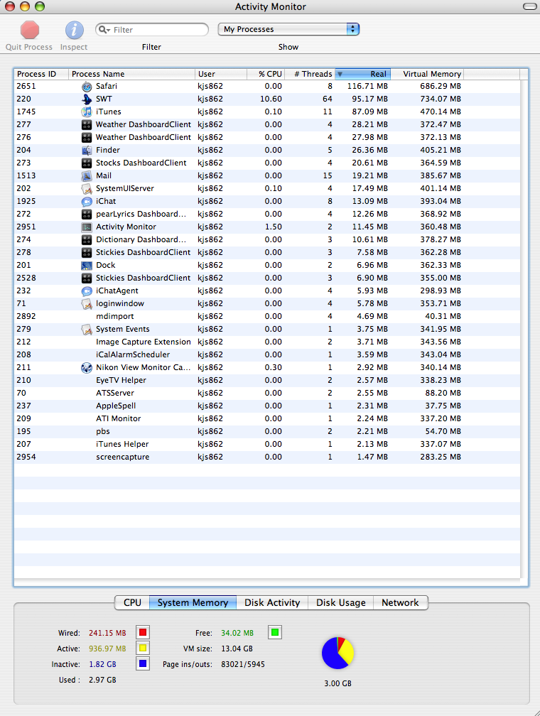The height and width of the screenshot is (716, 540).
Task: Select the ATSServer process row
Action: click(266, 394)
